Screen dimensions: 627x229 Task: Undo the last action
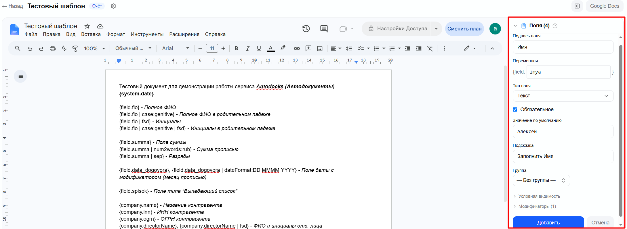[x=30, y=49]
